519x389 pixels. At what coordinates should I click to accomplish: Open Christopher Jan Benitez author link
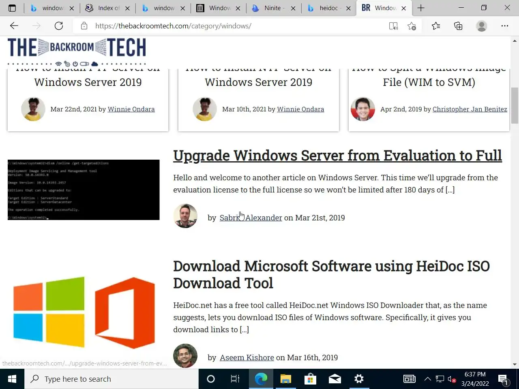[470, 109]
